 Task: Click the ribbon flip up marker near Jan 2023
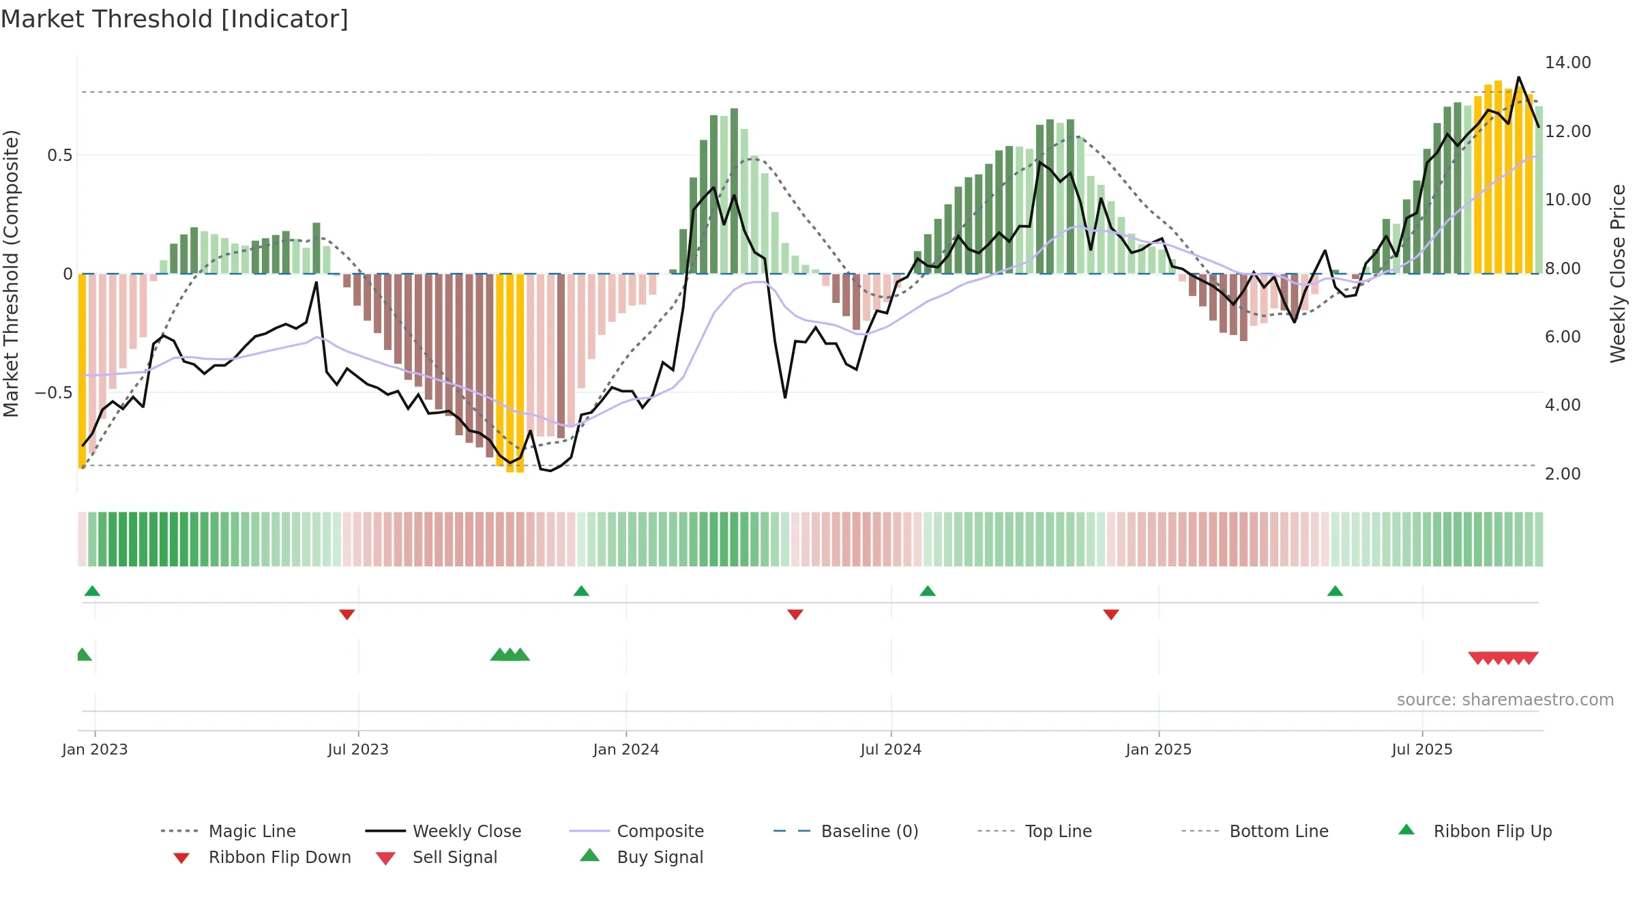pyautogui.click(x=92, y=591)
